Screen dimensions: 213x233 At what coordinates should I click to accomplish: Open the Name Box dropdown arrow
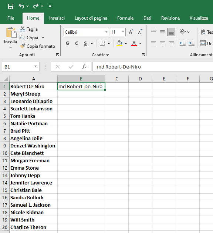tap(35, 66)
